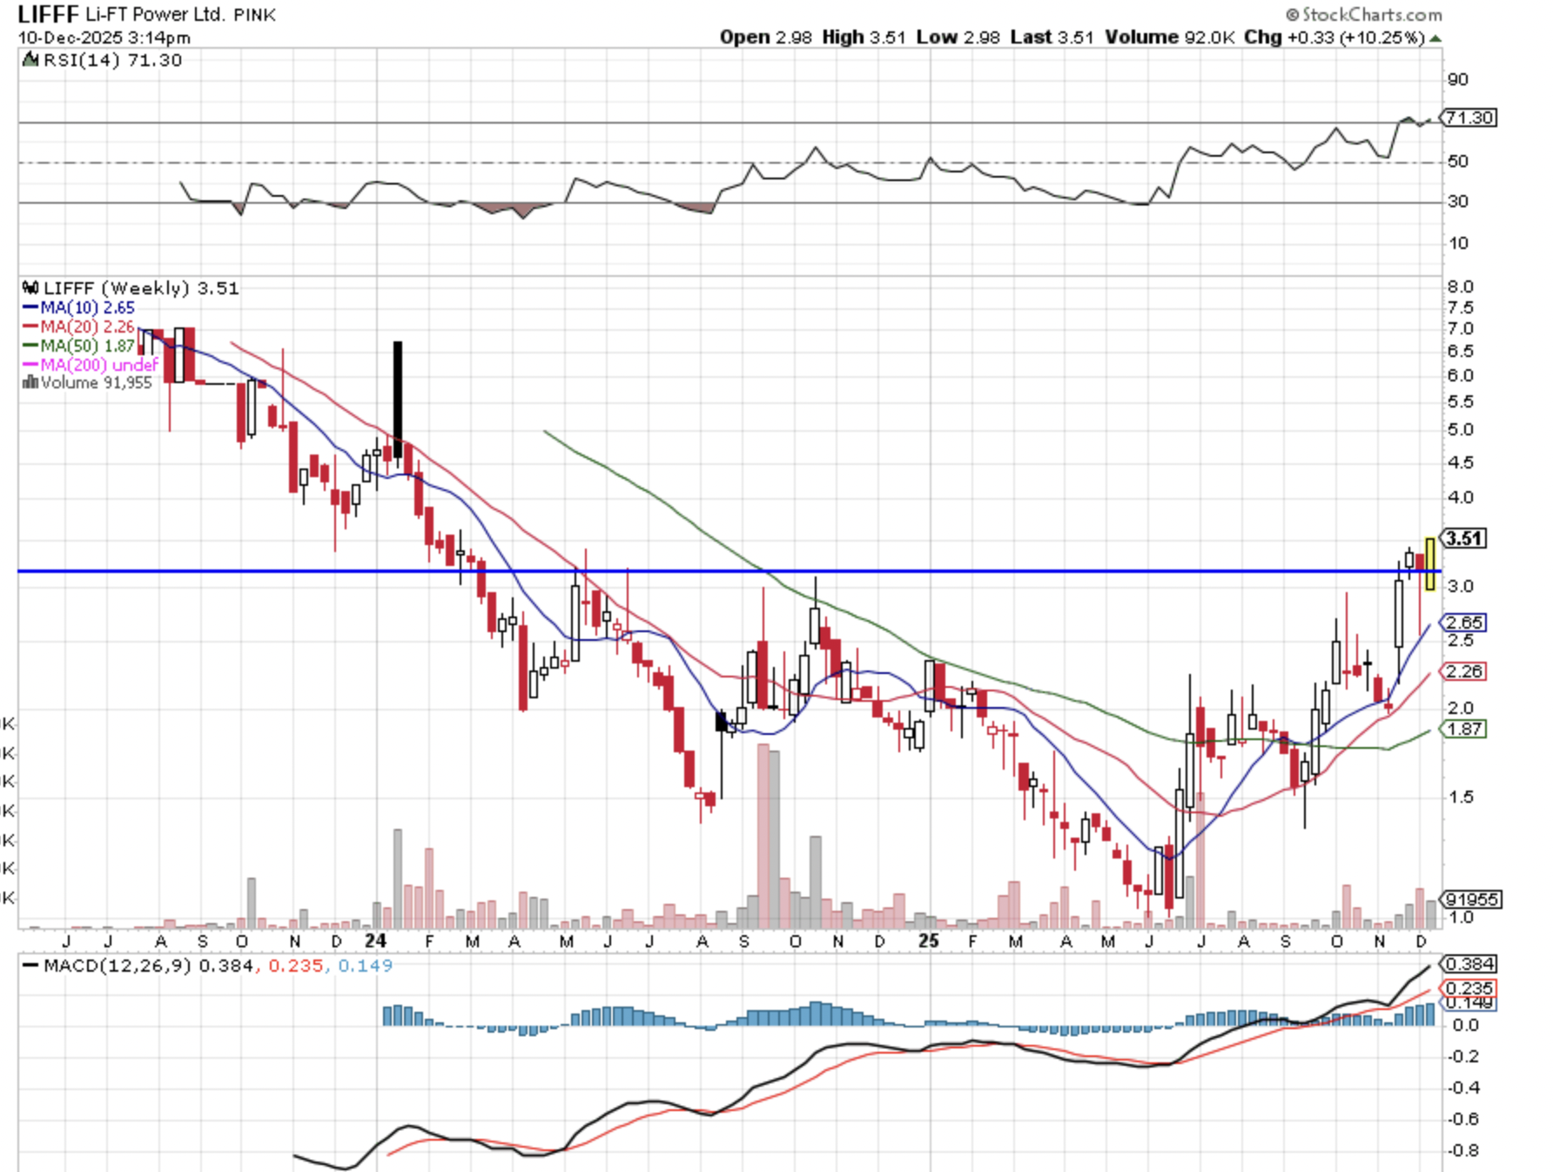This screenshot has width=1553, height=1172.
Task: Select the MA(200) magenta legend entry
Action: pyautogui.click(x=90, y=365)
